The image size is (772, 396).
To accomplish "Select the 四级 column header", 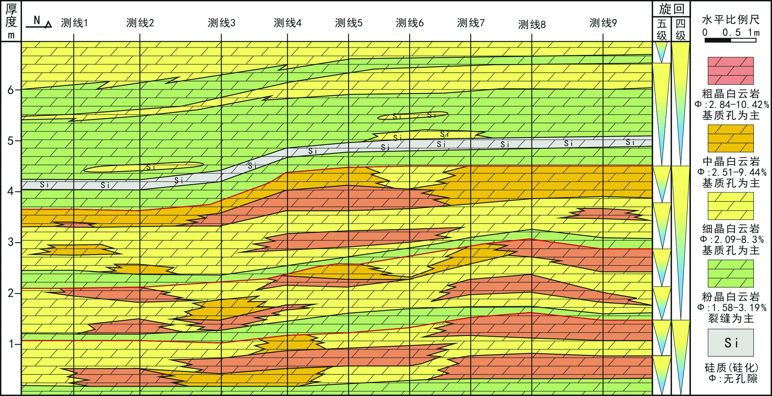I will (x=681, y=30).
